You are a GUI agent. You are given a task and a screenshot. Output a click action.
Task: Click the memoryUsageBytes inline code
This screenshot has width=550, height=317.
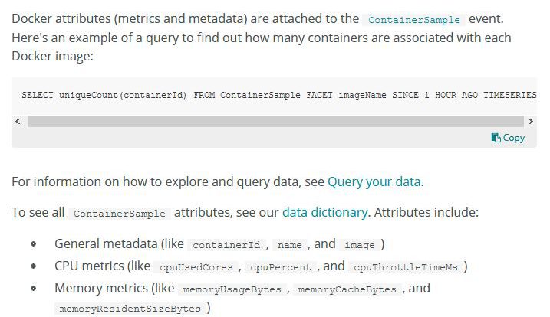(232, 289)
